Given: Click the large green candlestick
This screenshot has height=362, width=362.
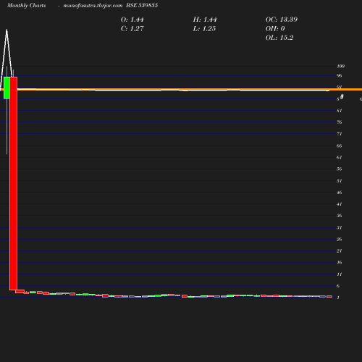Looking at the screenshot, I should coord(7,88).
